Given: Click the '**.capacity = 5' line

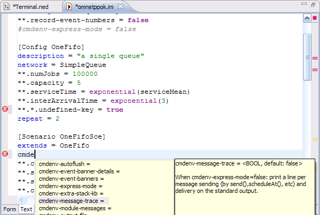Looking at the screenshot, I should coord(49,83).
